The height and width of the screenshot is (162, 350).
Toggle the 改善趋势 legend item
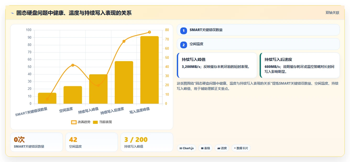[x=81, y=122]
